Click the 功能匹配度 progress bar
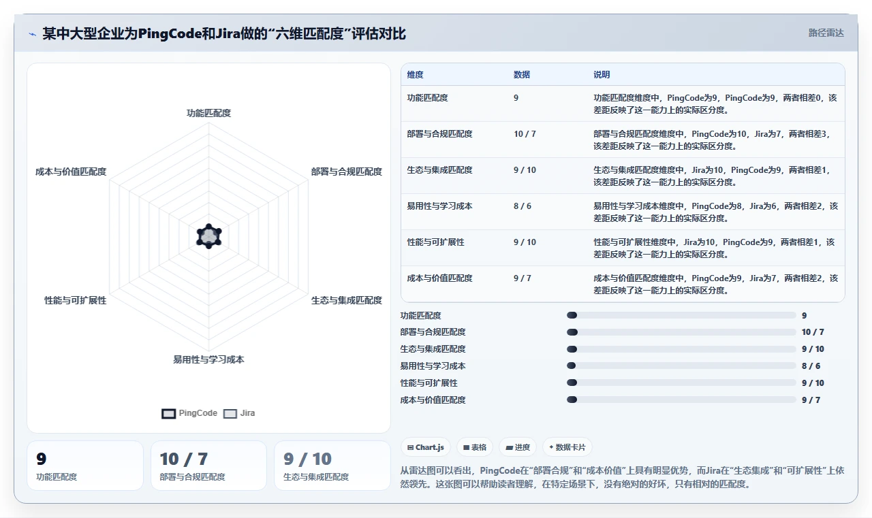 click(681, 315)
